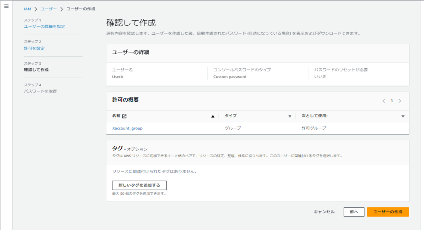Go to step 1 ユーザーの詳細を指定
424x230 pixels.
coord(44,26)
